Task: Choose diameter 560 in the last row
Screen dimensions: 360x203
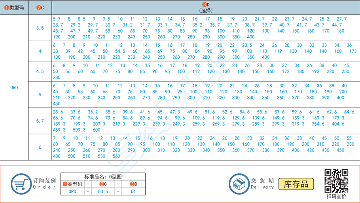Action: click(116, 156)
